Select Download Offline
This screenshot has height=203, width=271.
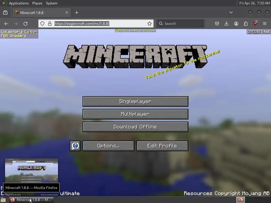pos(135,127)
